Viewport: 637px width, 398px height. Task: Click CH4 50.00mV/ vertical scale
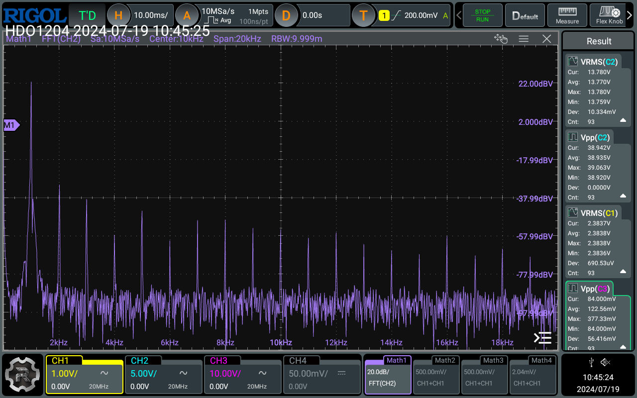tap(309, 373)
